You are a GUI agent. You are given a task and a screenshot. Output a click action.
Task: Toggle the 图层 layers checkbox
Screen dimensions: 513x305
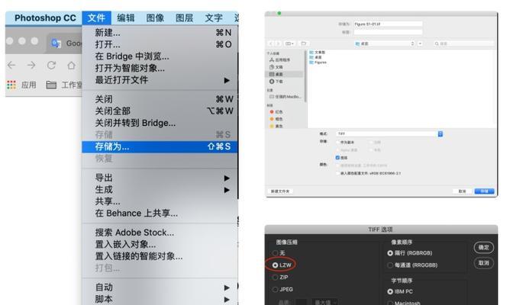337,158
